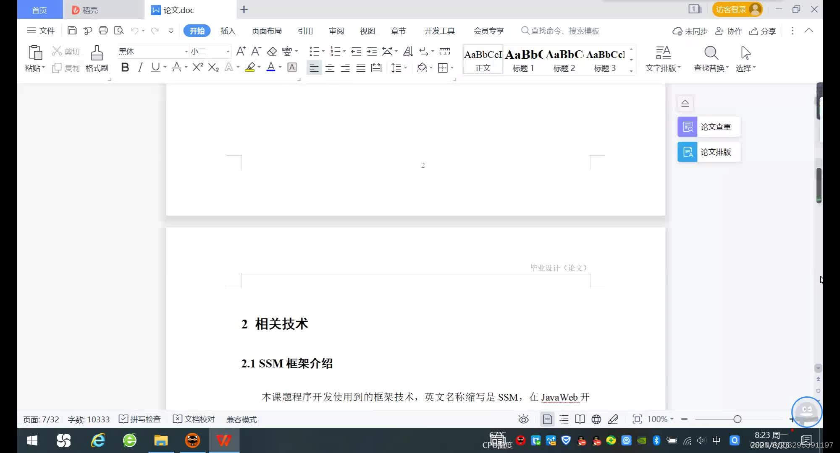Apply subscript formatting
Image resolution: width=840 pixels, height=453 pixels.
coord(213,68)
